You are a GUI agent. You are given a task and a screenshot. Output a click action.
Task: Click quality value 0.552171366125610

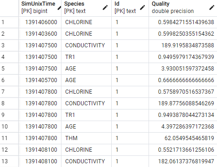click(x=183, y=150)
